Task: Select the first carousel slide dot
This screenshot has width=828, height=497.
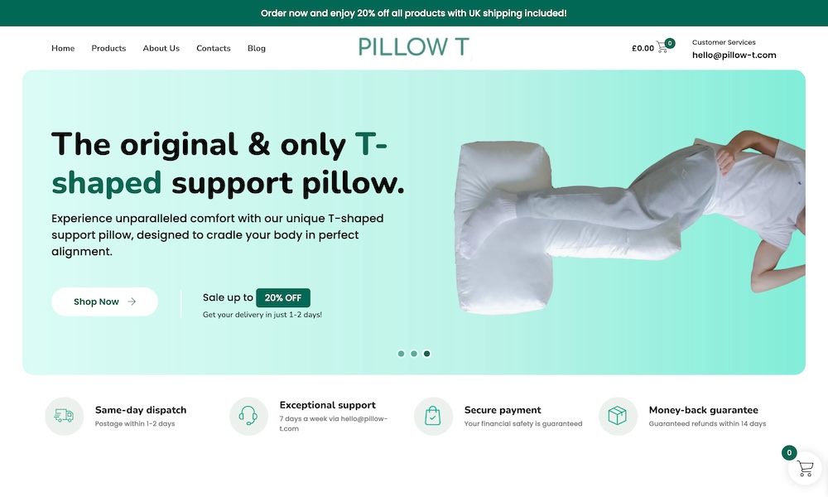Action: click(401, 354)
